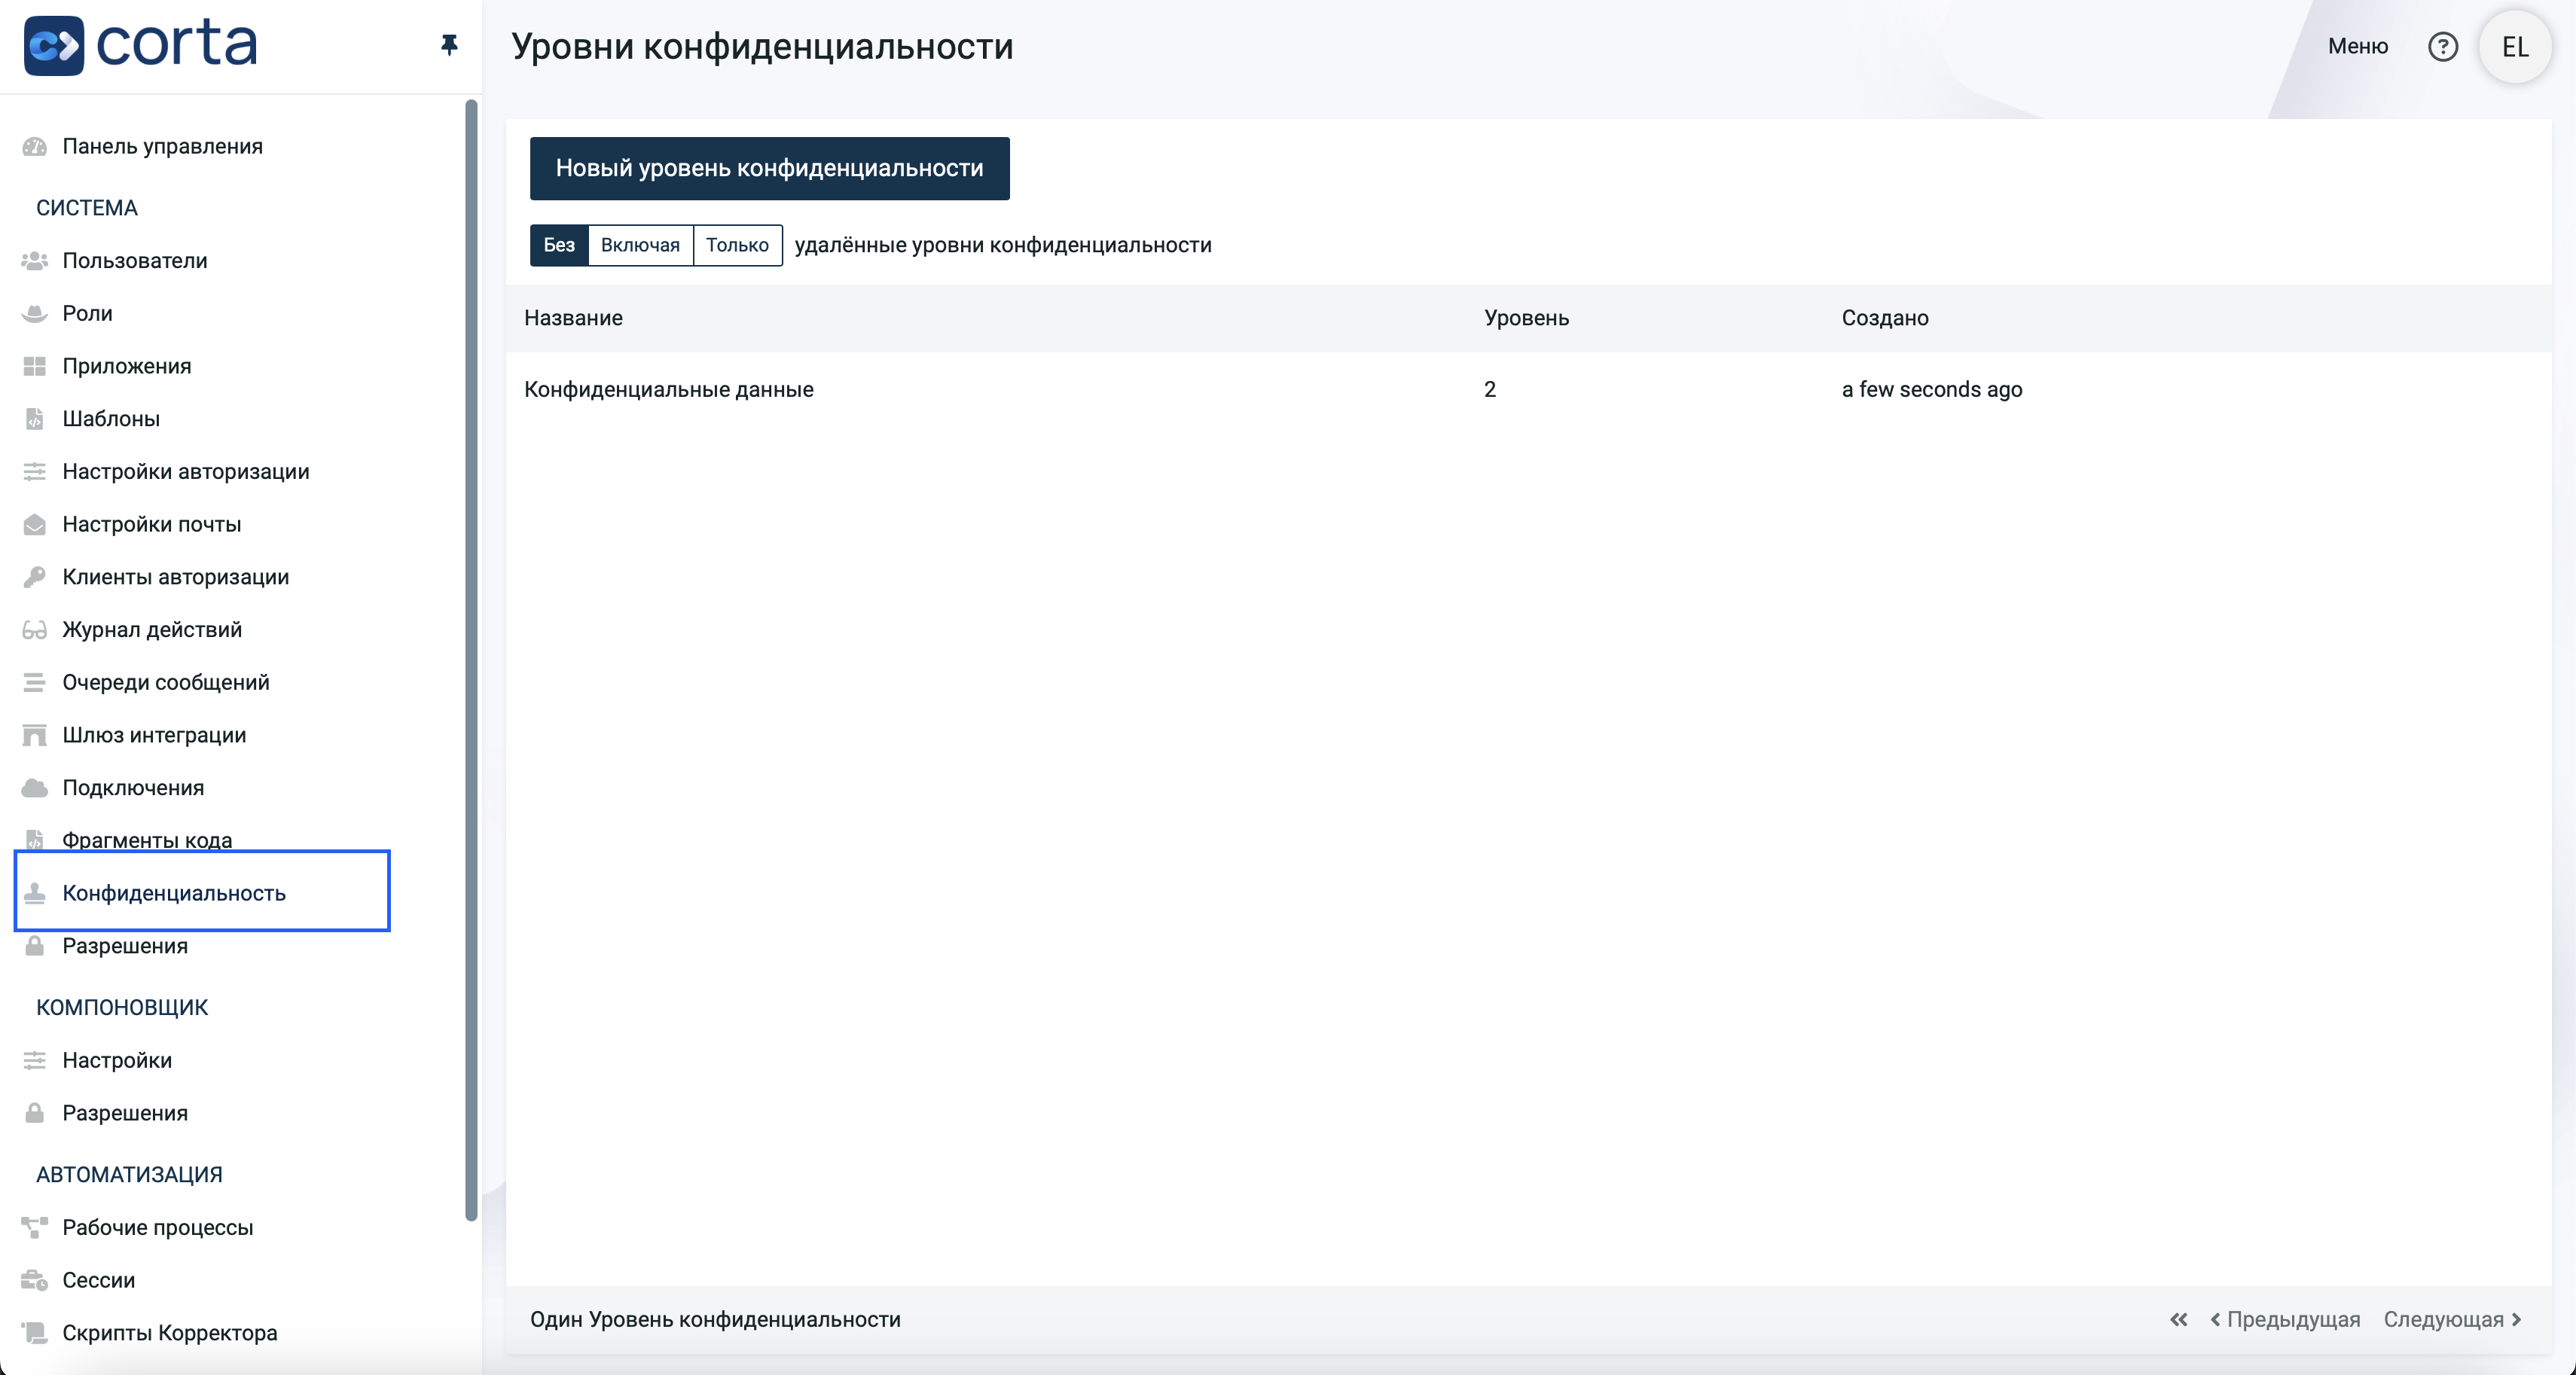The width and height of the screenshot is (2576, 1375).
Task: Go to Шлюз интеграции
Action: (154, 735)
